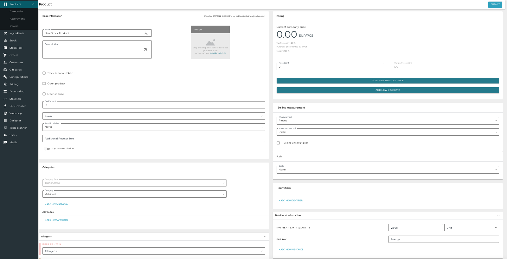
Task: Click the Webshop globe icon
Action: pos(5,113)
